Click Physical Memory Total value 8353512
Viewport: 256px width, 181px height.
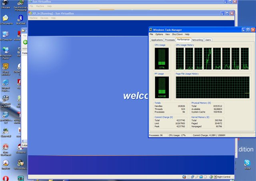tap(218, 106)
